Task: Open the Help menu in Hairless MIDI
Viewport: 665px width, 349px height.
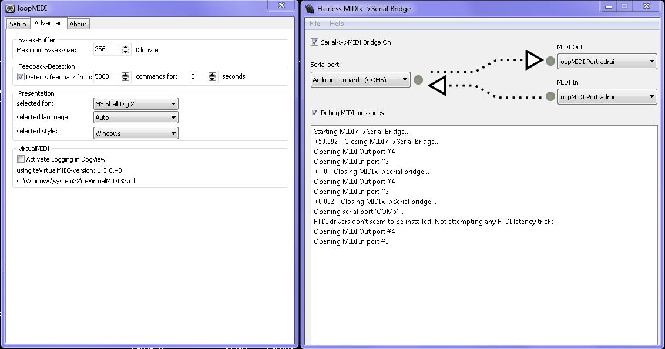Action: click(337, 24)
